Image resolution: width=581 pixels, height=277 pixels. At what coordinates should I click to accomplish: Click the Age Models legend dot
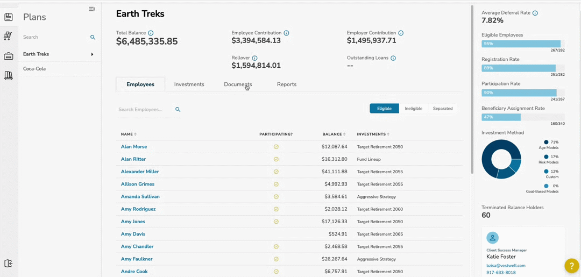click(546, 142)
